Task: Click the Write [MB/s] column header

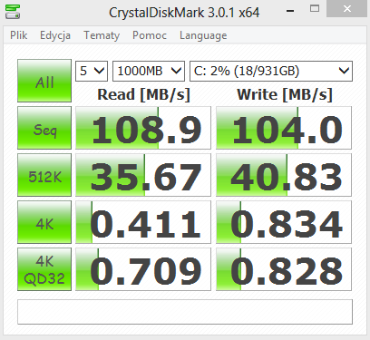Action: [285, 94]
